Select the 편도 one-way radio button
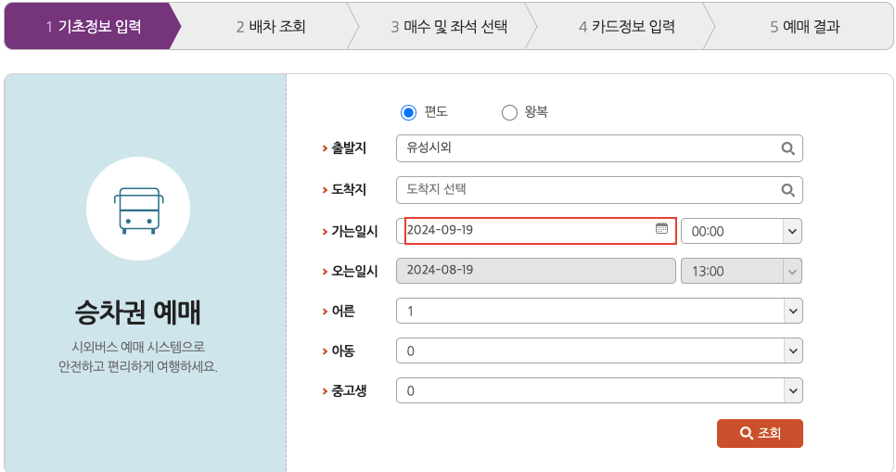The height and width of the screenshot is (472, 896). pos(408,112)
